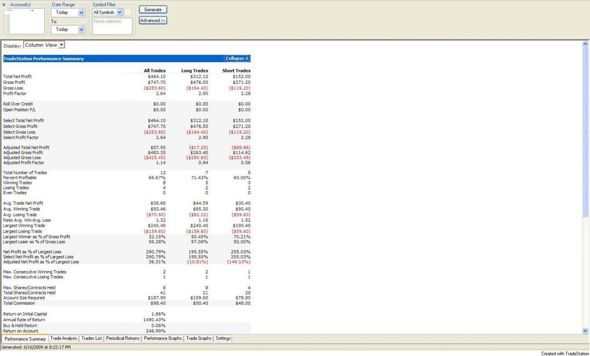Click the '$483.35' adjusted gross profit value

(x=156, y=153)
